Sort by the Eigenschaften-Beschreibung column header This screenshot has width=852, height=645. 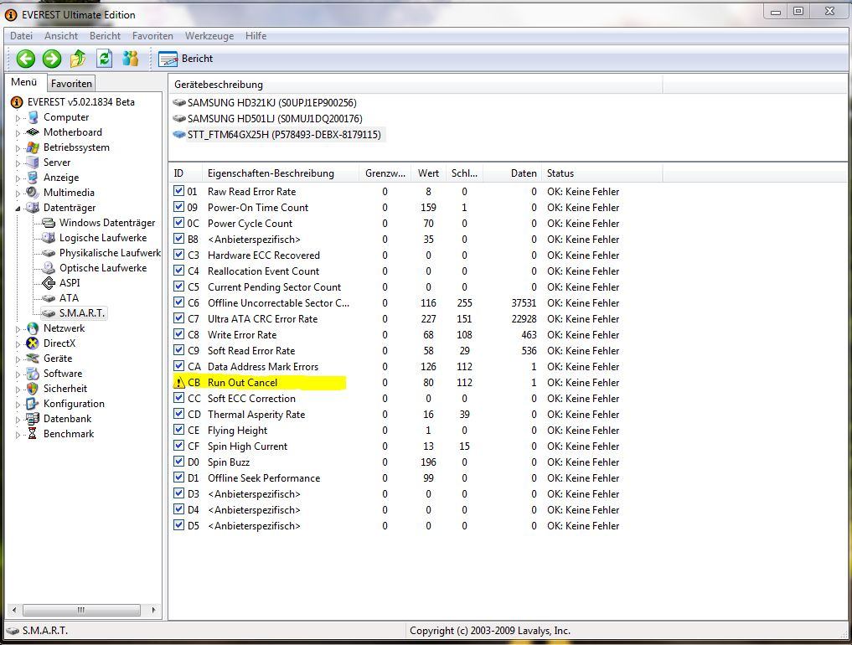click(x=281, y=173)
